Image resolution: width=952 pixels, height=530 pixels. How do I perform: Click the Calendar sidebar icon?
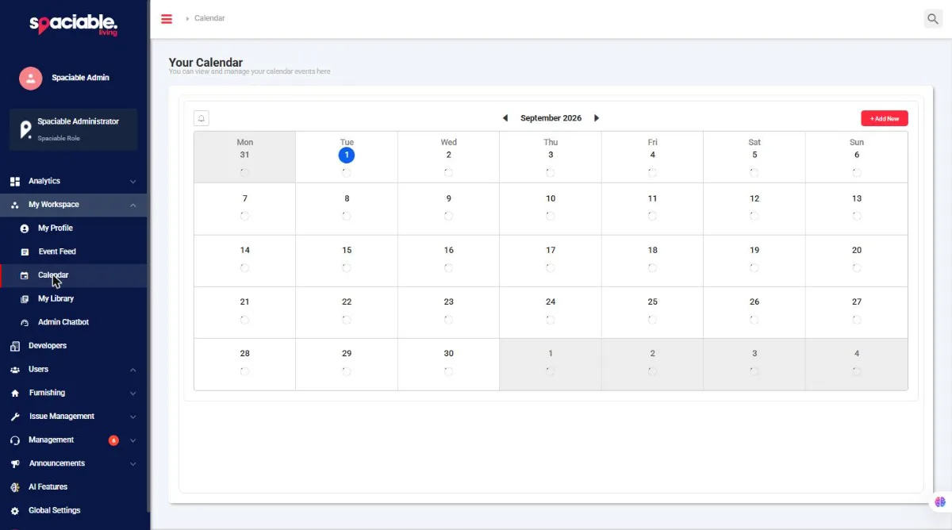(x=24, y=275)
